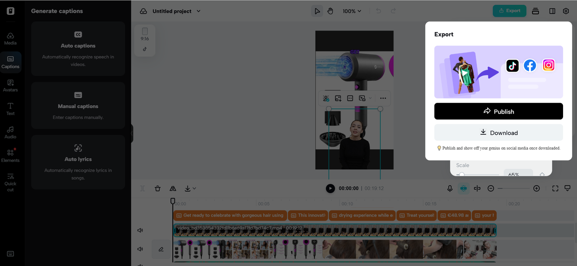577x266 pixels.
Task: Open the Avatars panel in the sidebar
Action: click(10, 86)
